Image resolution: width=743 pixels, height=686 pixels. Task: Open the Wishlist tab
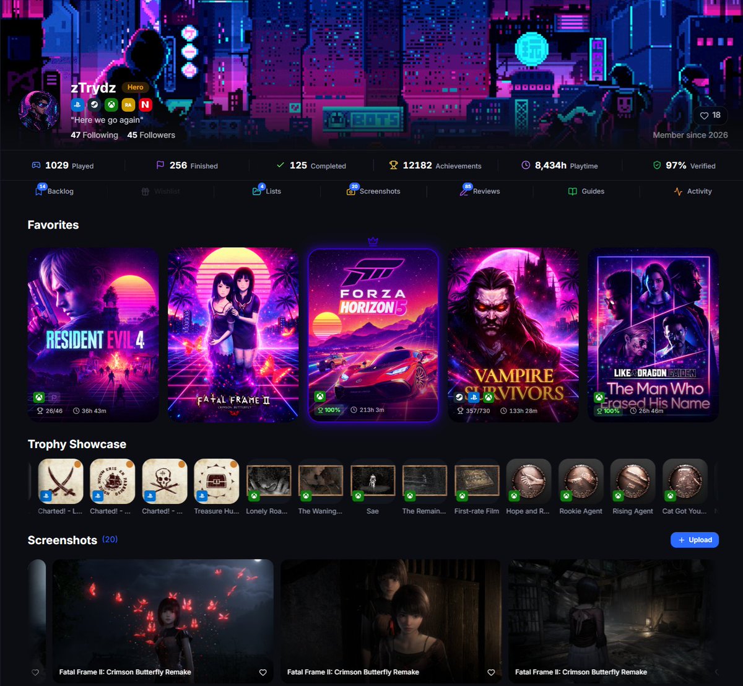[x=160, y=191]
